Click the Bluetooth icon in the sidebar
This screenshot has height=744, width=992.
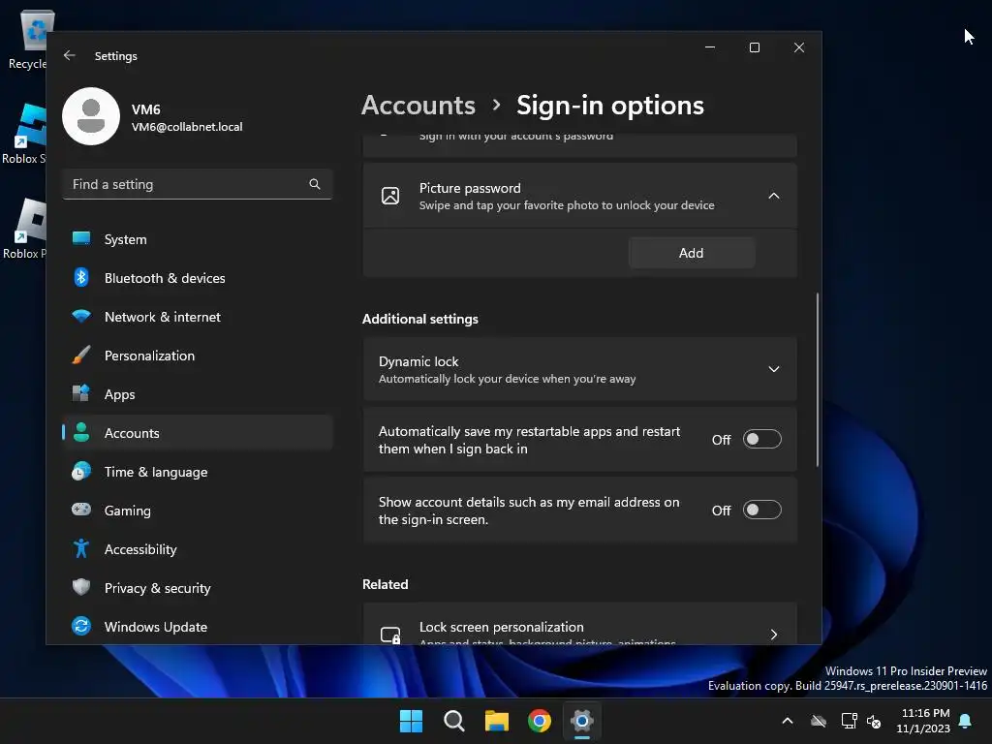[81, 278]
